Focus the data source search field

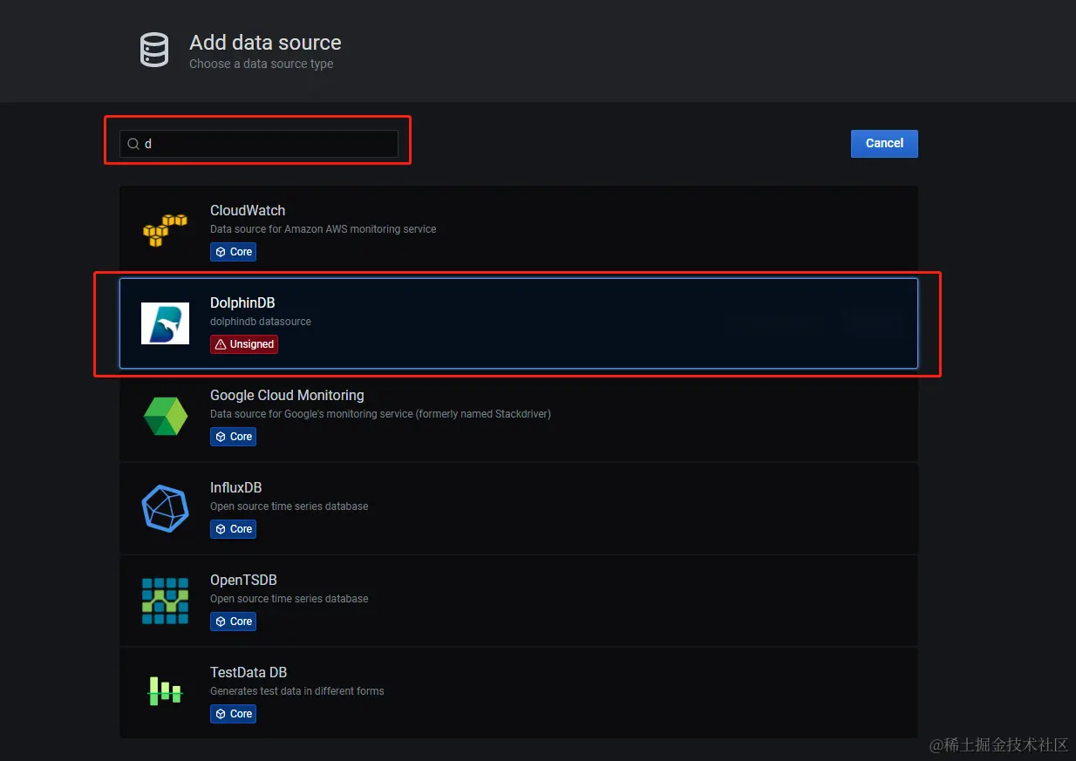[259, 144]
